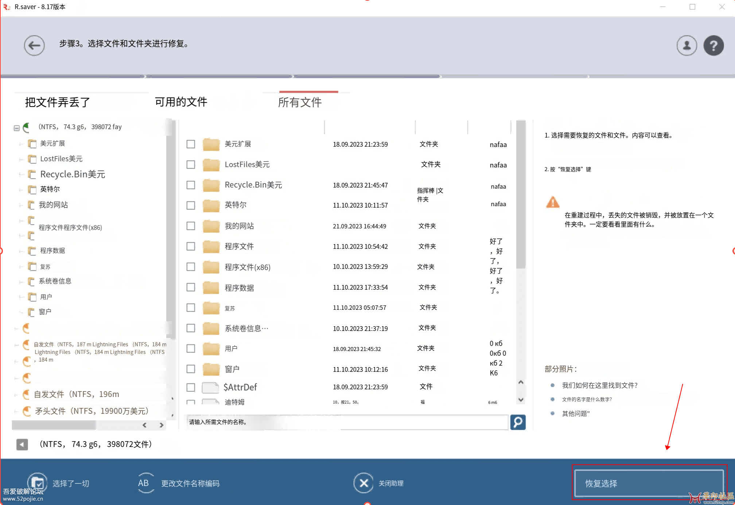Tick checkbox next to 我的网站 folder
The image size is (735, 505).
click(191, 226)
